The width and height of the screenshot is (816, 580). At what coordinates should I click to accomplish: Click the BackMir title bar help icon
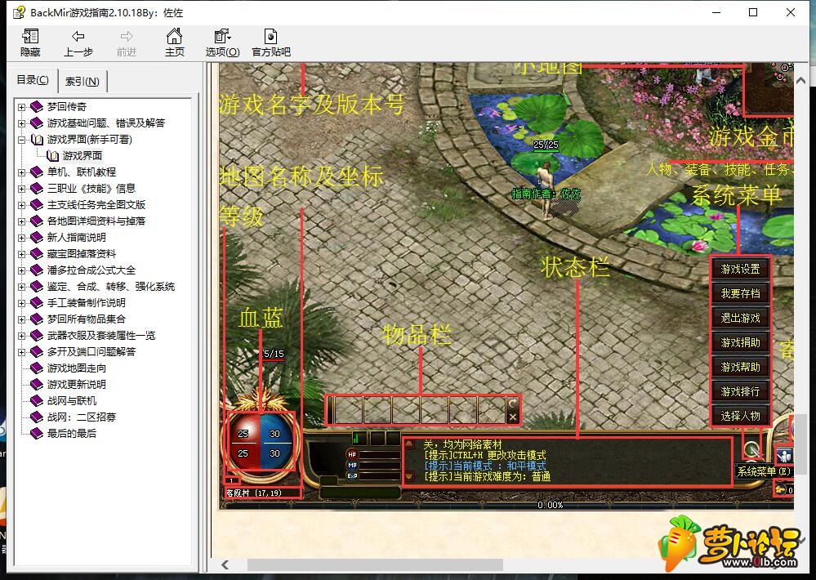[20, 12]
